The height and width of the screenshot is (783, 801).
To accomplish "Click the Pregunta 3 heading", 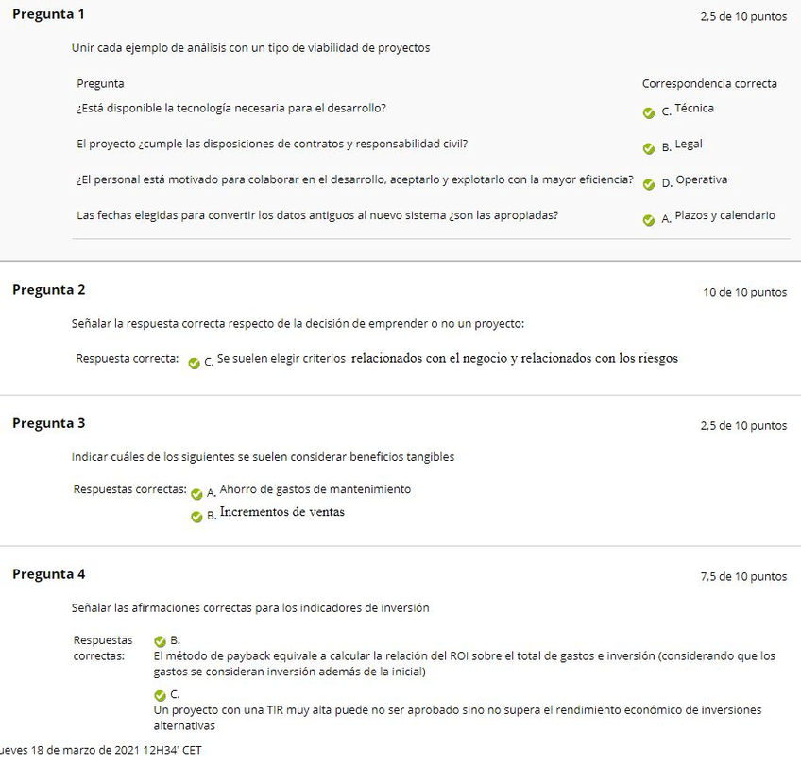I will tap(48, 422).
